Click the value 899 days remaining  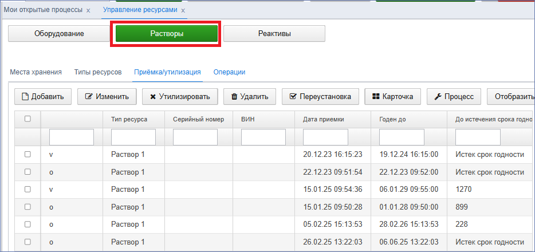(x=462, y=207)
